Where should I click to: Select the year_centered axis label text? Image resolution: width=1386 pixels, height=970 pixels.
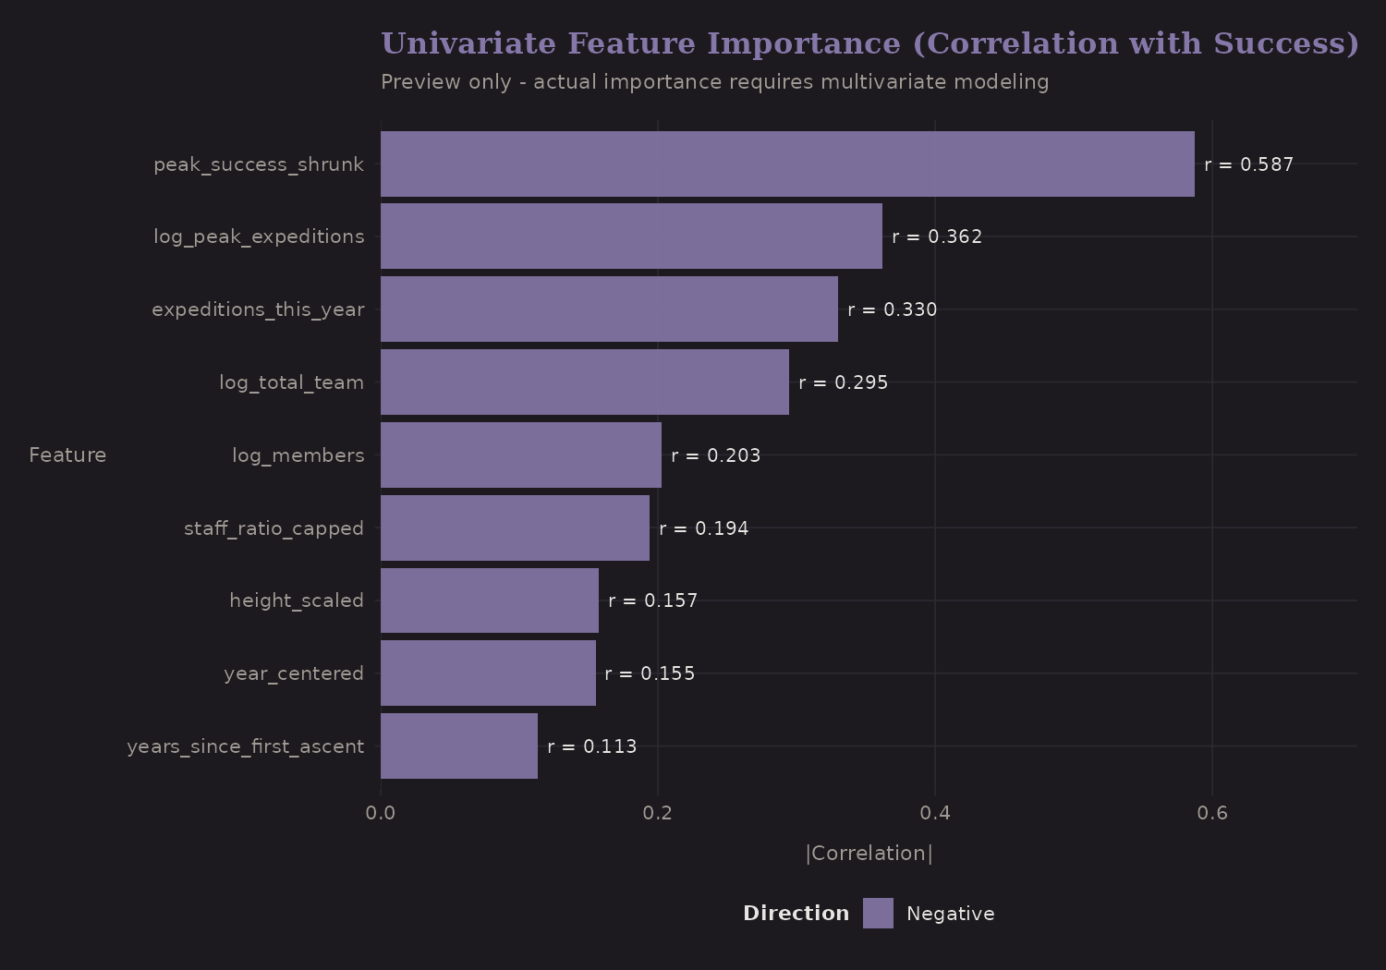point(293,673)
